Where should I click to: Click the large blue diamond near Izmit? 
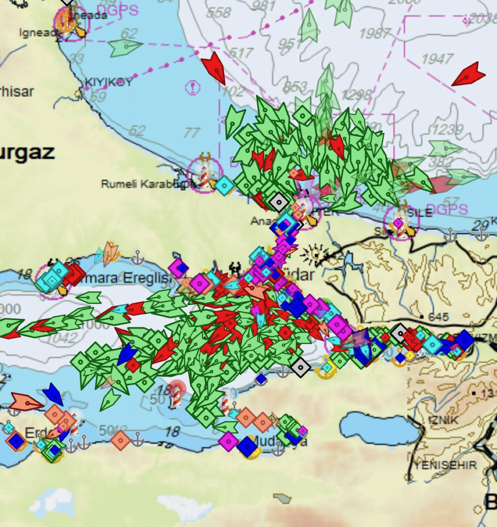coord(464,340)
